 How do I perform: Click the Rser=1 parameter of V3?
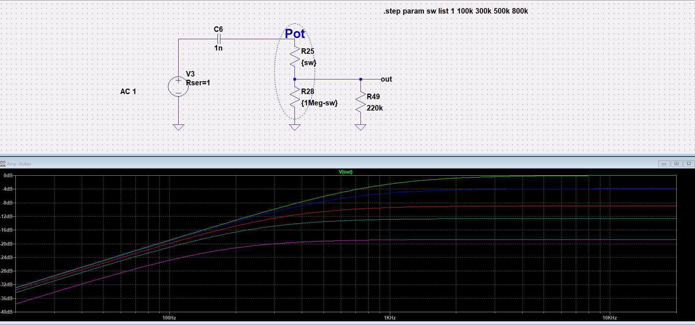tap(198, 83)
